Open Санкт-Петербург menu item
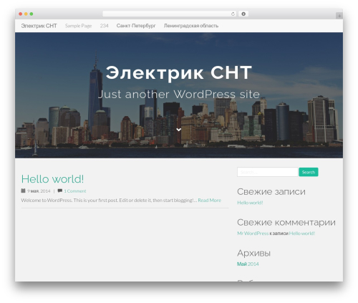 pos(136,26)
